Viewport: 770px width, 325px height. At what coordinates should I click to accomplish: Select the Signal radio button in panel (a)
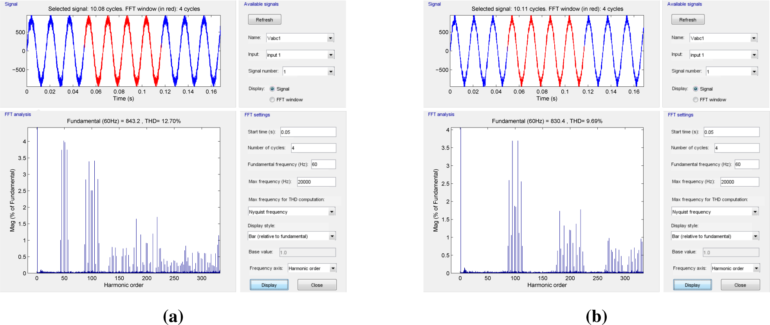pos(272,89)
